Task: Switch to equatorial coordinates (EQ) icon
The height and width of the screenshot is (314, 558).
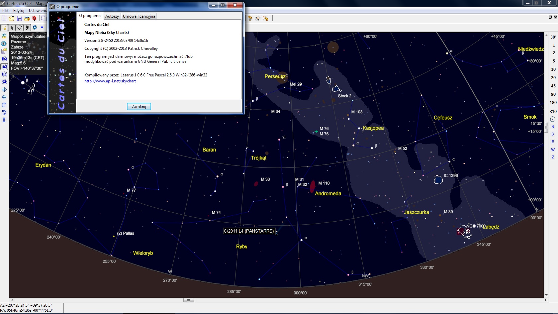Action: (x=4, y=59)
